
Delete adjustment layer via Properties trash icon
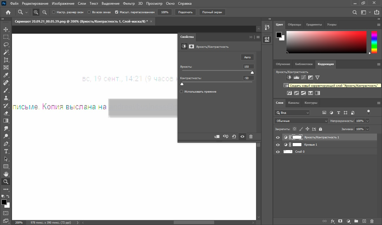(x=251, y=137)
